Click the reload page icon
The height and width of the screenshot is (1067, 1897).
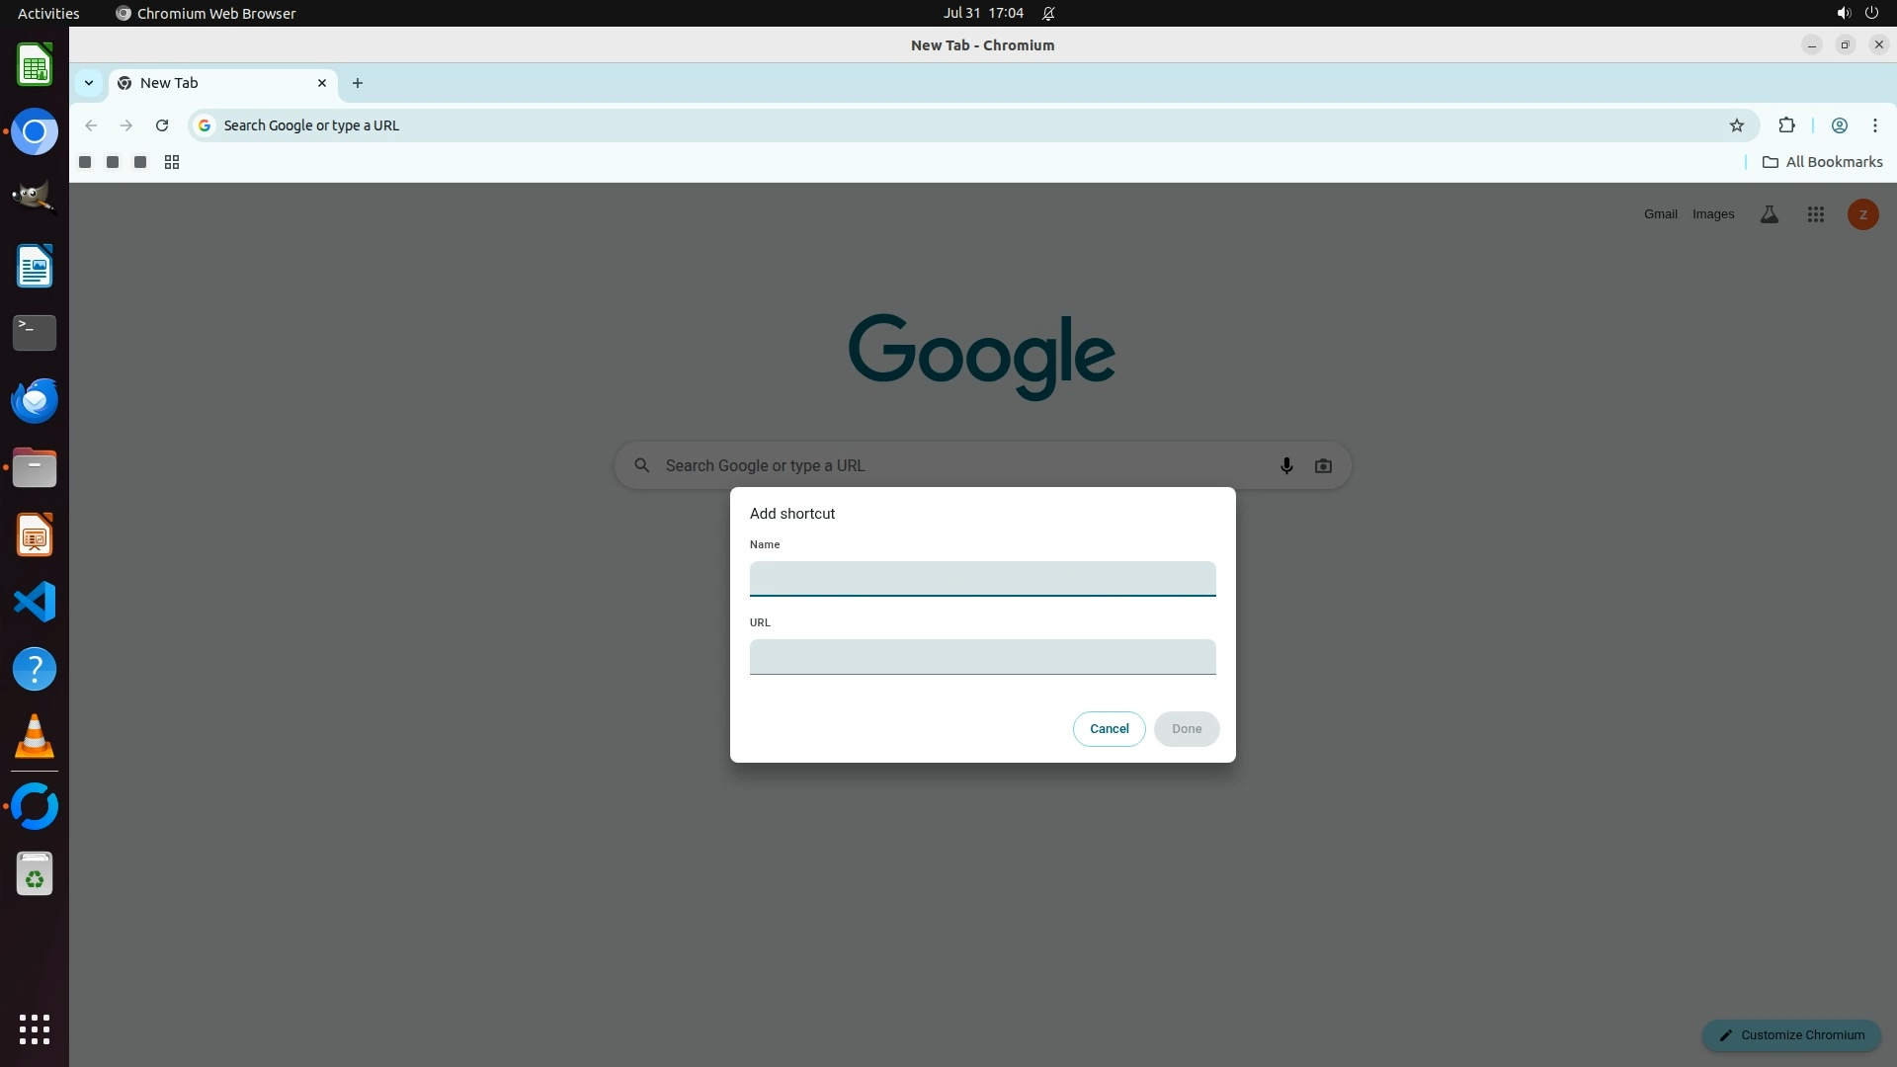pos(162,125)
